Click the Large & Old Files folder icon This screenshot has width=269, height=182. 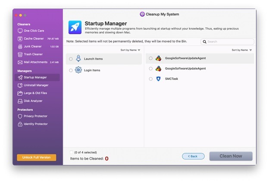tap(20, 93)
